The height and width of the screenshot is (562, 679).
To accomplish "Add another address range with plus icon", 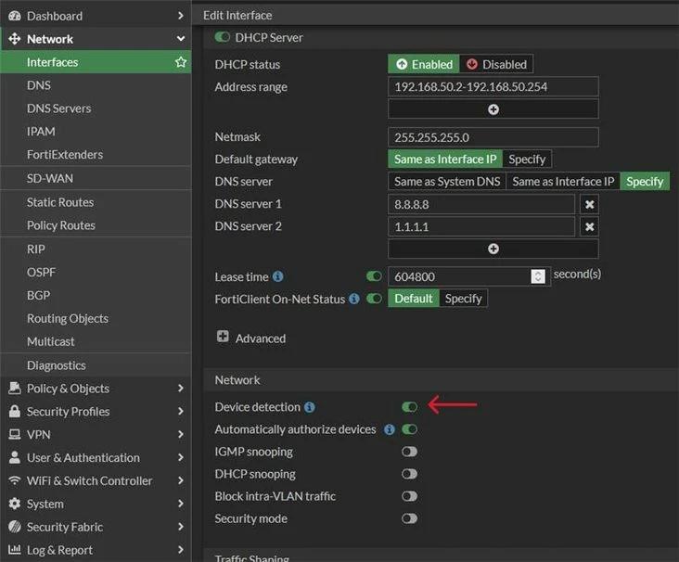I will click(493, 109).
